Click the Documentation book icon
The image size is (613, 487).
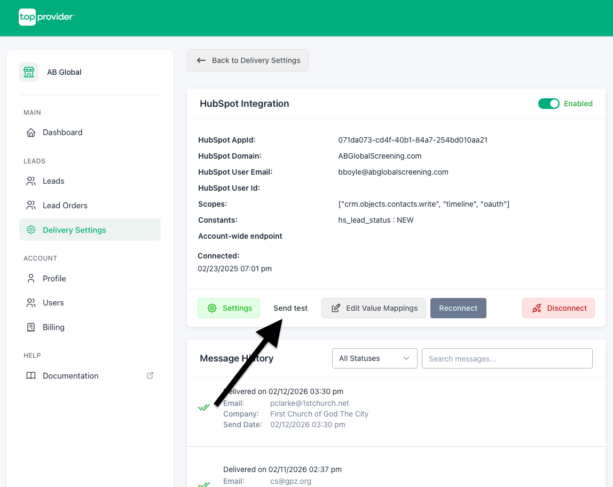tap(31, 376)
